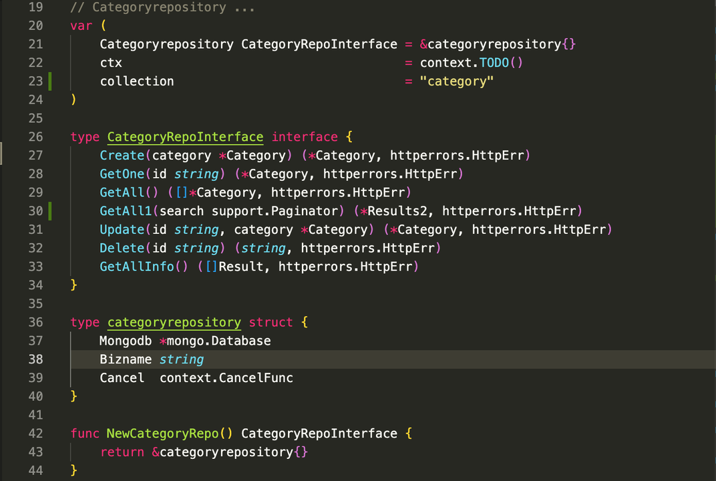Click line number 38 in gutter
This screenshot has height=481, width=716.
click(x=35, y=359)
